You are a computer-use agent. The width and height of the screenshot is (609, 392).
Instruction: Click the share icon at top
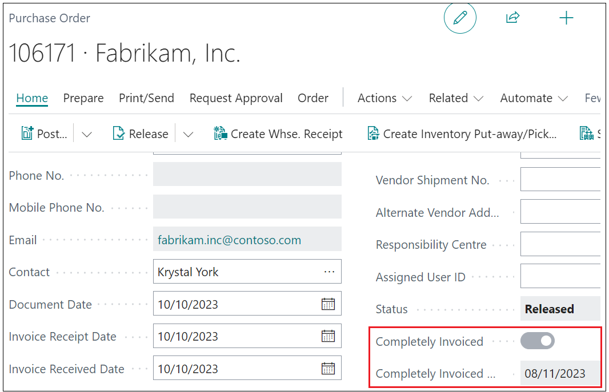pos(512,18)
